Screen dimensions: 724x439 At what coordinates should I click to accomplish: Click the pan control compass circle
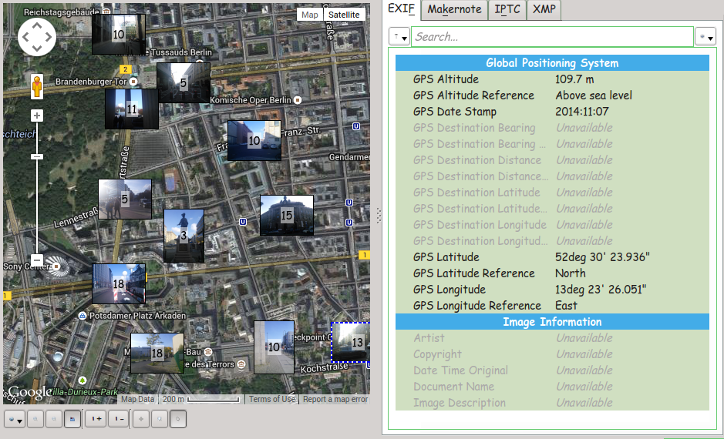pos(36,35)
